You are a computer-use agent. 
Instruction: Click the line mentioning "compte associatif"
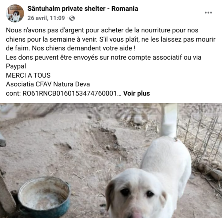pos(104,58)
